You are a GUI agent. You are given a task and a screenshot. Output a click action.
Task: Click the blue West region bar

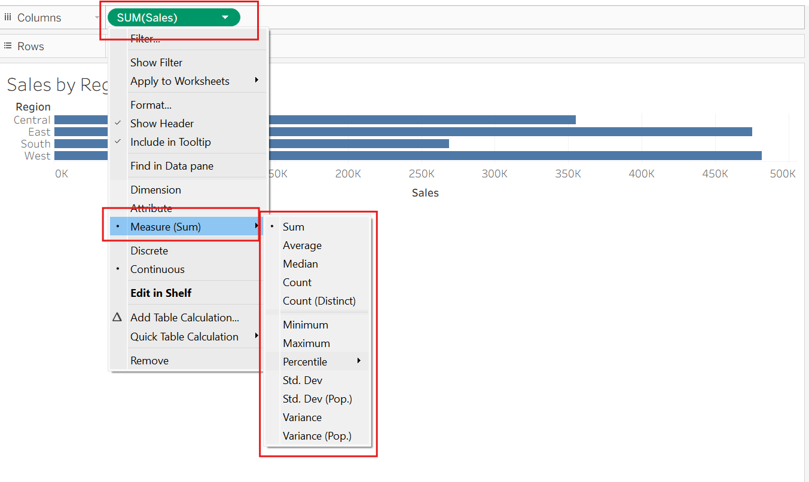[x=515, y=156]
